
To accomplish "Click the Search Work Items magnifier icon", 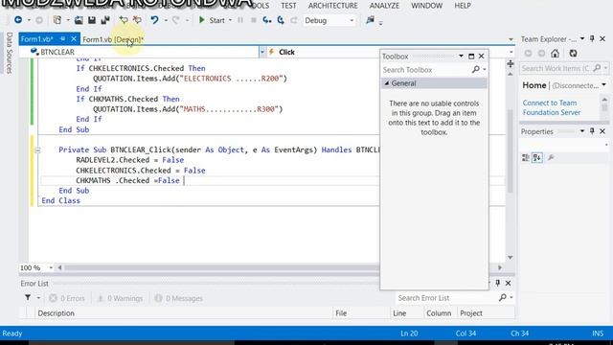I will pyautogui.click(x=597, y=68).
